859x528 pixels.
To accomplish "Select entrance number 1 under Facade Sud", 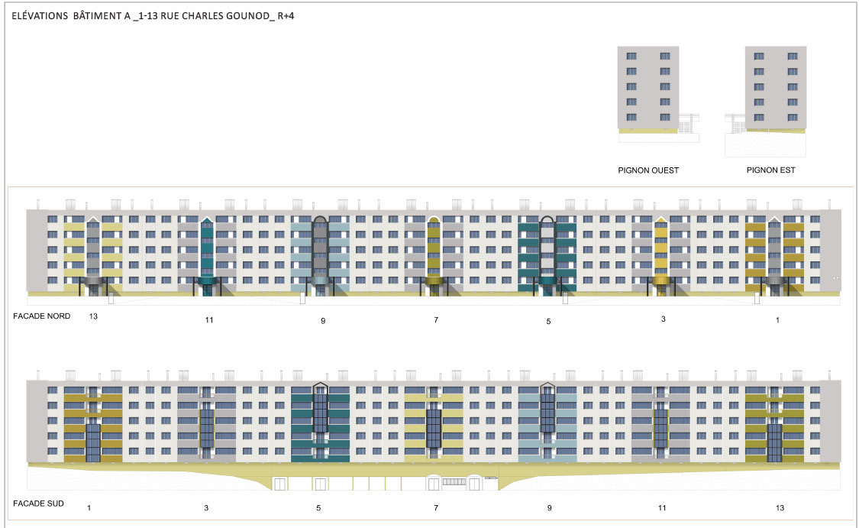I will [x=89, y=507].
